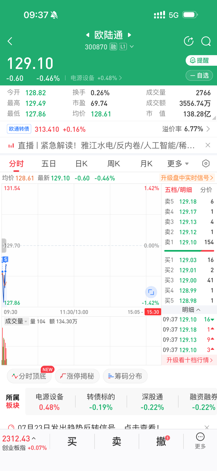Expand 创业板指 2312.43 index bar

pyautogui.click(x=25, y=443)
